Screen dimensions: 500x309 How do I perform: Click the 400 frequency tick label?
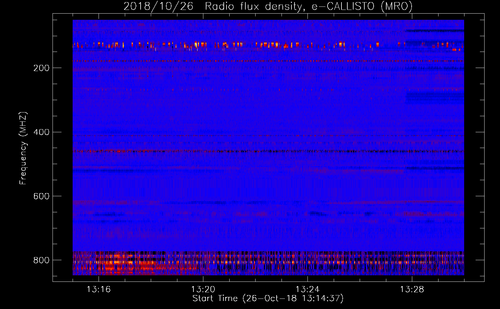click(41, 132)
